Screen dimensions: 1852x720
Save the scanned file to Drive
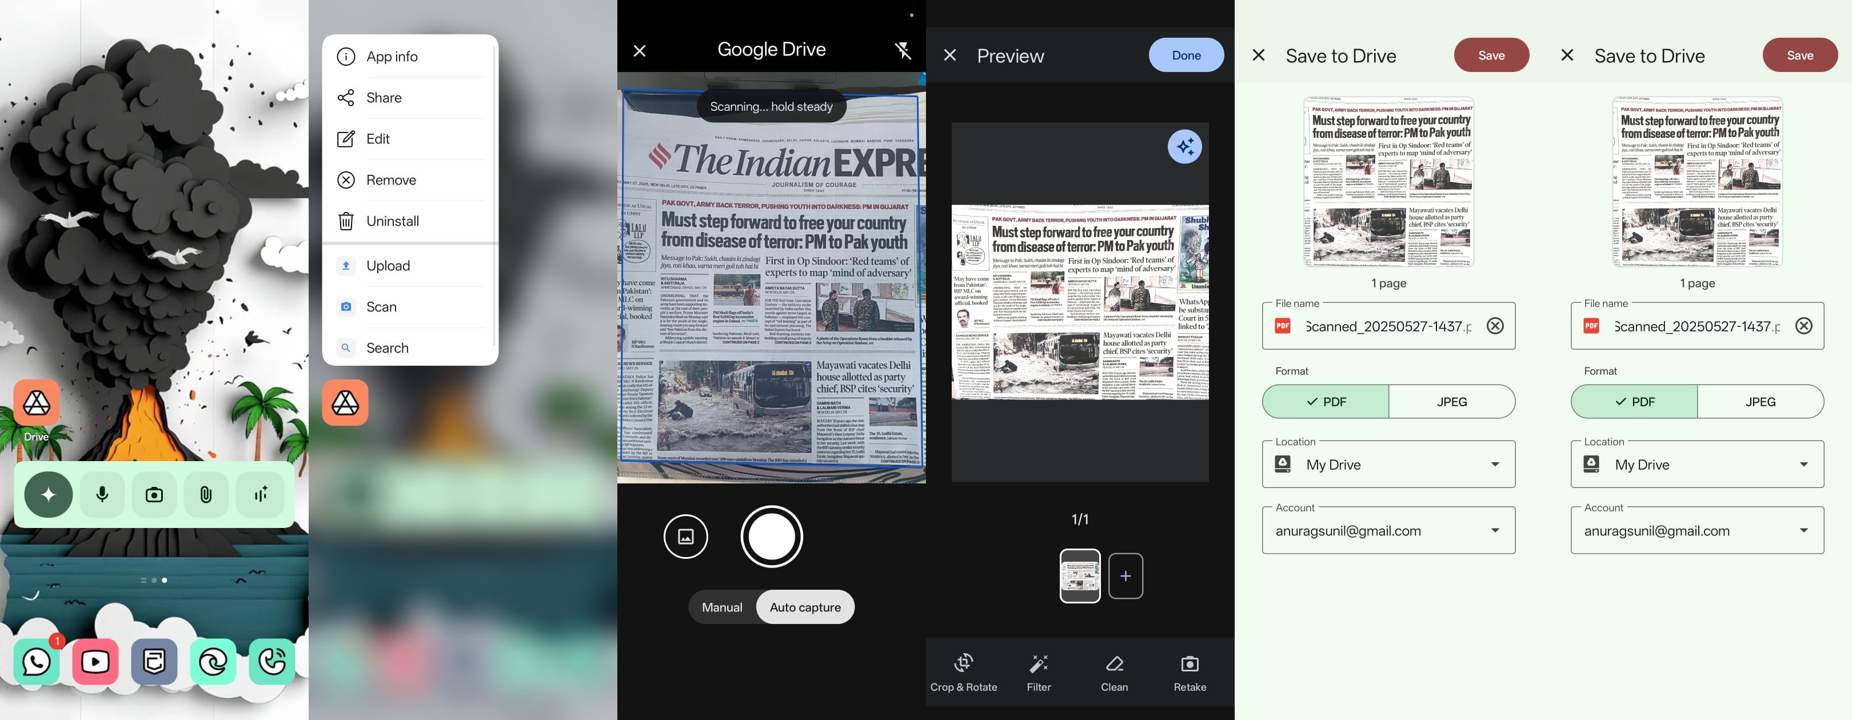1492,55
